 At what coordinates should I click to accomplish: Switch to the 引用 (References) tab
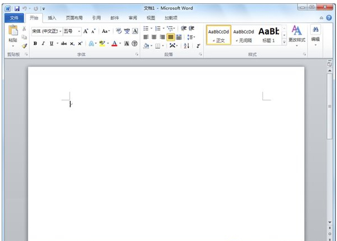96,18
